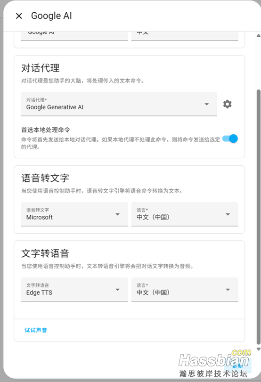
Task: Click the 对话代理 section heading
Action: (x=41, y=68)
